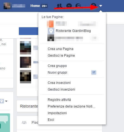Open Nuovi gruppi
Image resolution: width=124 pixels, height=132 pixels.
(x=57, y=73)
